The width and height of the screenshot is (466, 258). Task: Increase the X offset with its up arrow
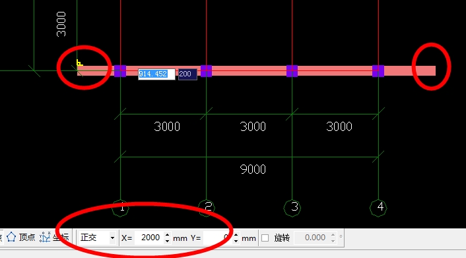[x=167, y=234]
